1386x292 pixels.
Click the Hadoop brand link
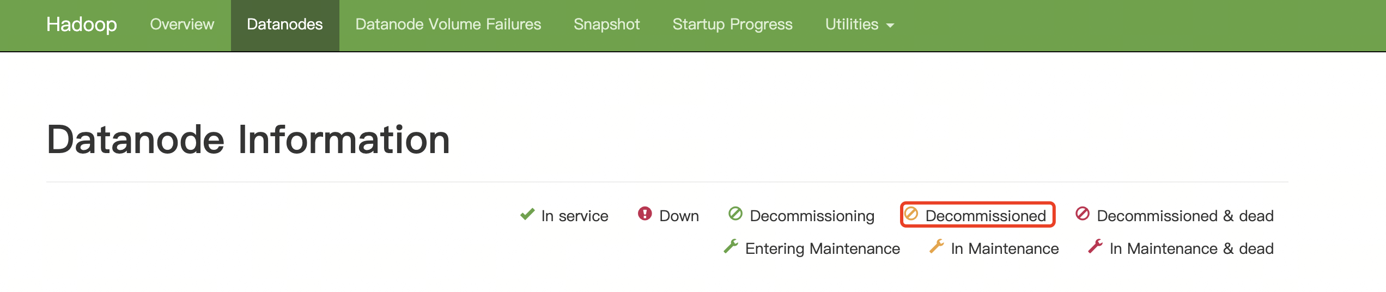pos(82,25)
